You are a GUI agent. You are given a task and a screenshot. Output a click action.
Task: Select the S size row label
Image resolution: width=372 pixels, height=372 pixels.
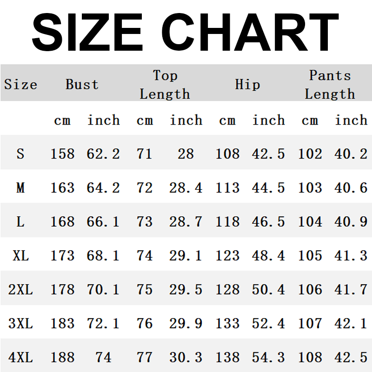20,154
